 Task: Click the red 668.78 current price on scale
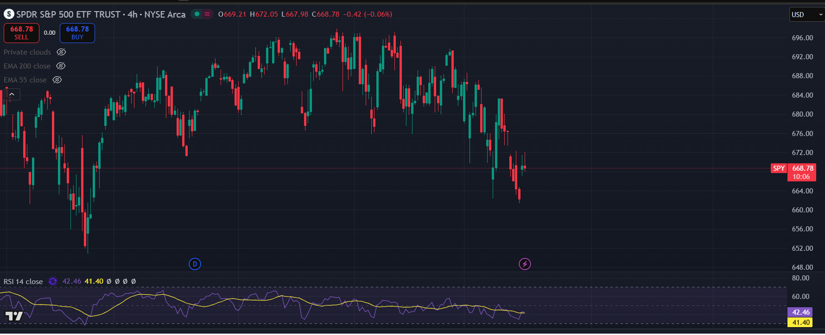click(803, 168)
